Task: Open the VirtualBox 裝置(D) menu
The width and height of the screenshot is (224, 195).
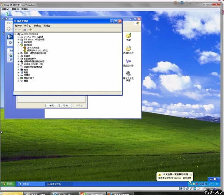Action: 15,9
